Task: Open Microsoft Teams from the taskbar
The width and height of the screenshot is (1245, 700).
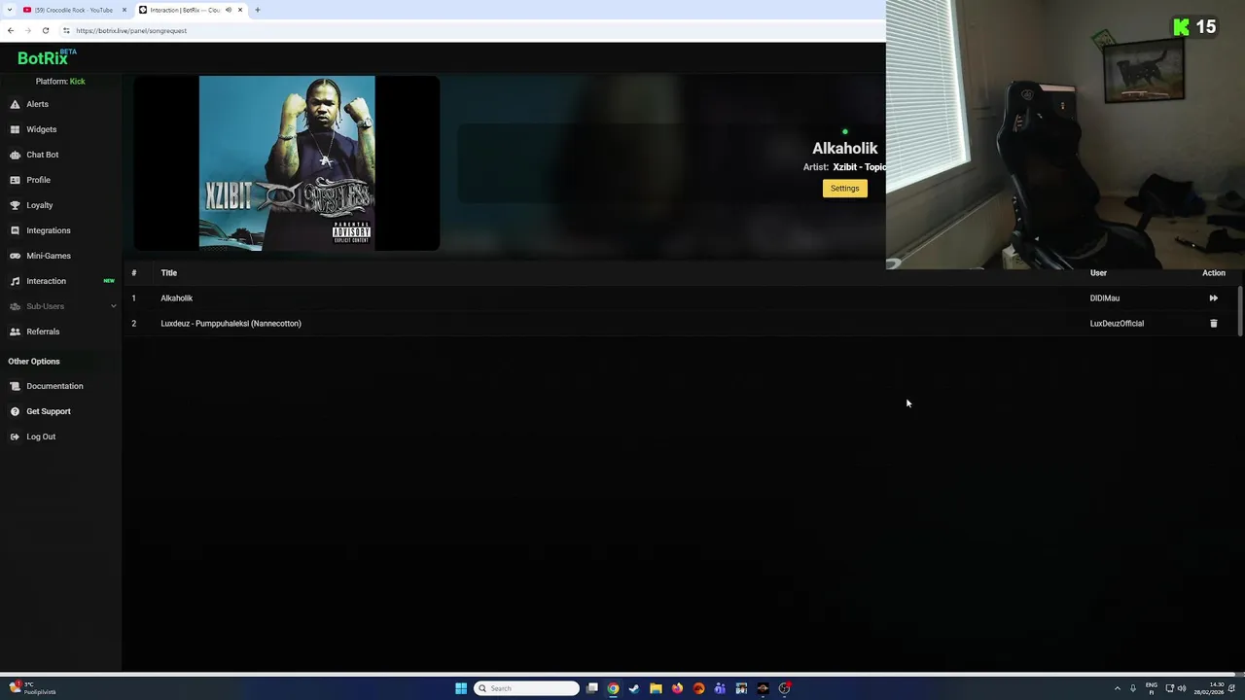Action: 720,688
